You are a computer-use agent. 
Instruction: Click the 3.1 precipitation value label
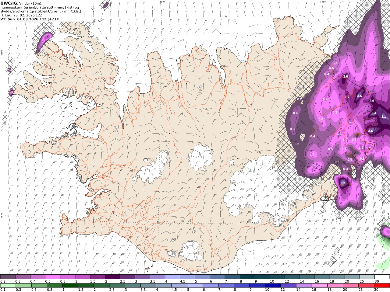point(384,116)
